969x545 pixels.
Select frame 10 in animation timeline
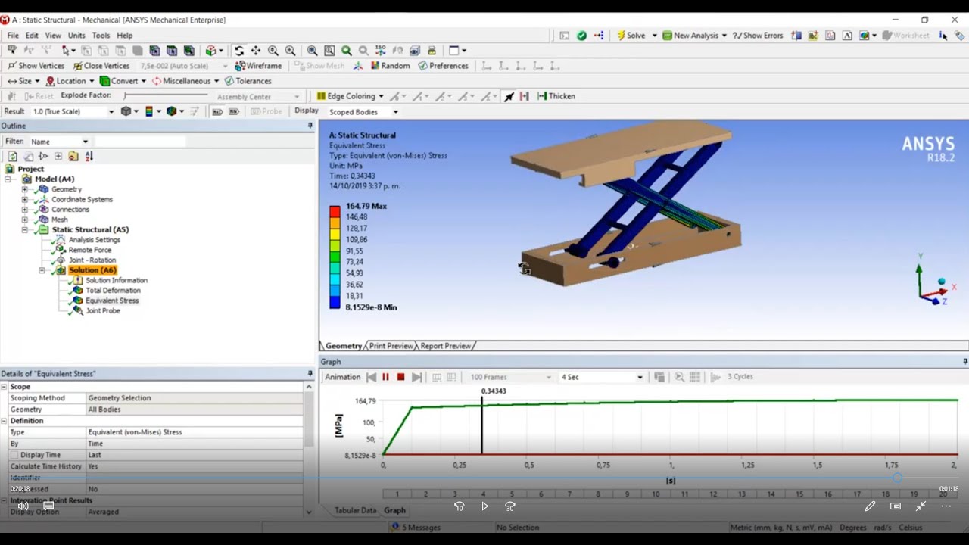pos(656,494)
